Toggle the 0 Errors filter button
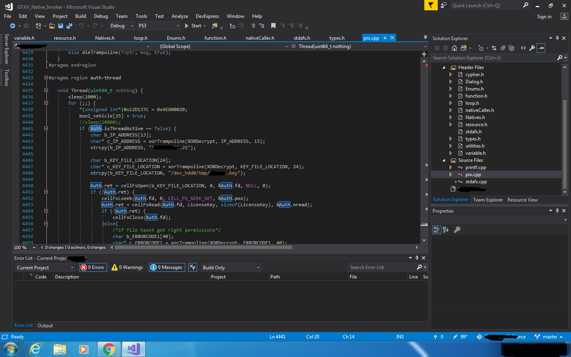 click(x=93, y=267)
